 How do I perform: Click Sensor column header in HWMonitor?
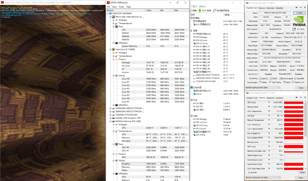[x=126, y=10]
